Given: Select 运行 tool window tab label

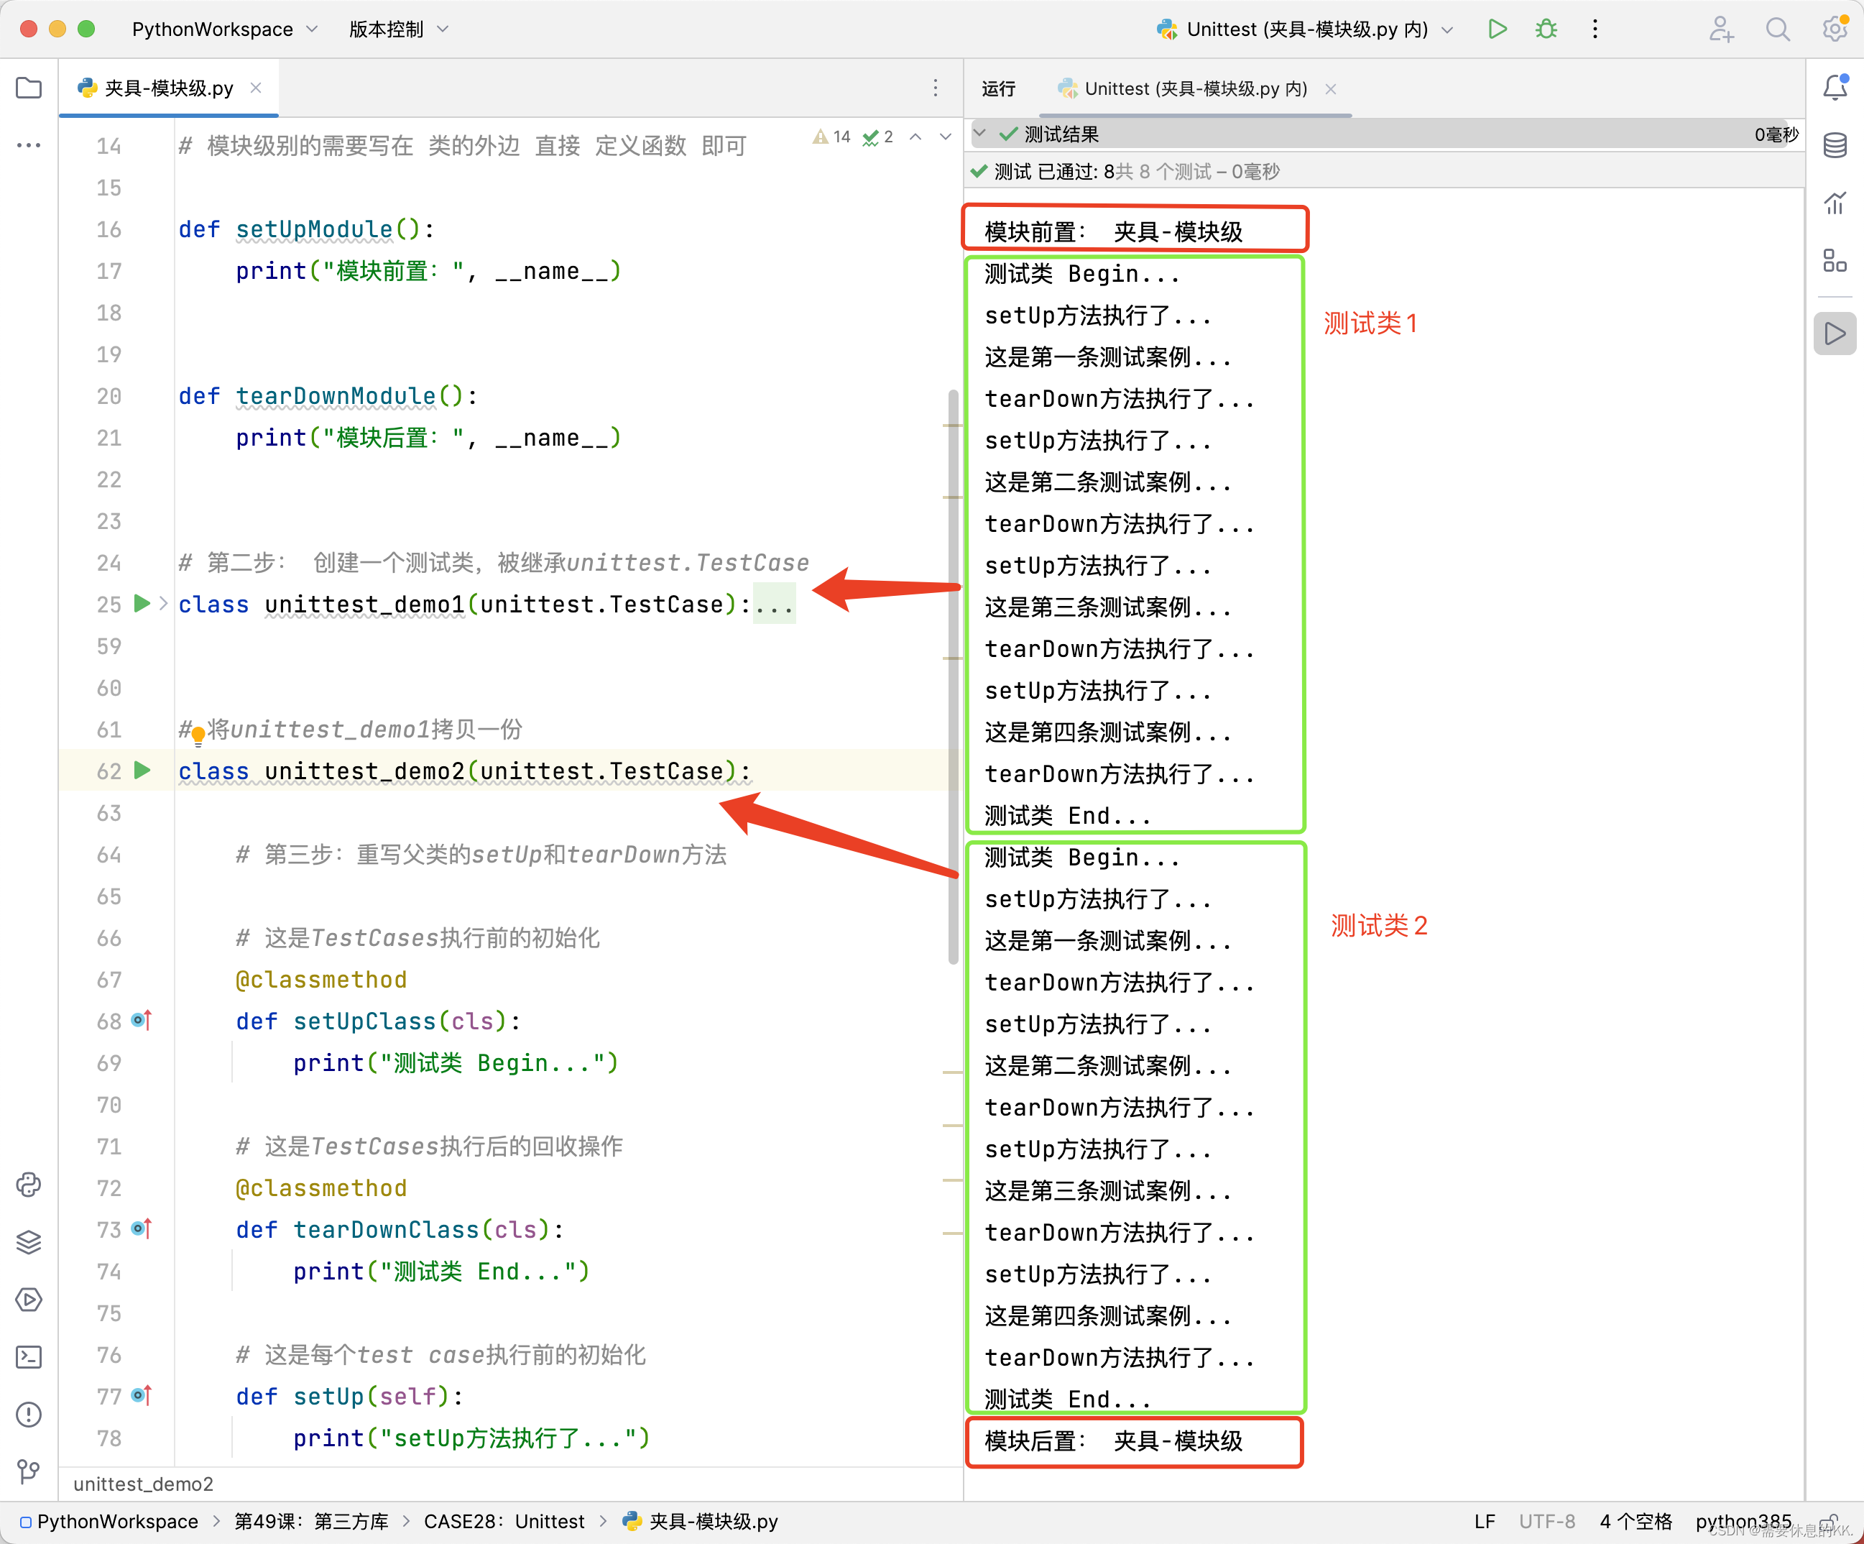Looking at the screenshot, I should [x=999, y=89].
